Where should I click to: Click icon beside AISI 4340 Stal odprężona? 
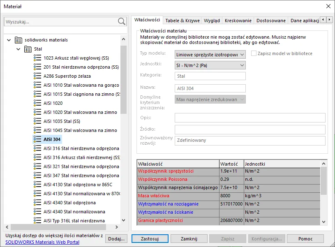pos(37,203)
